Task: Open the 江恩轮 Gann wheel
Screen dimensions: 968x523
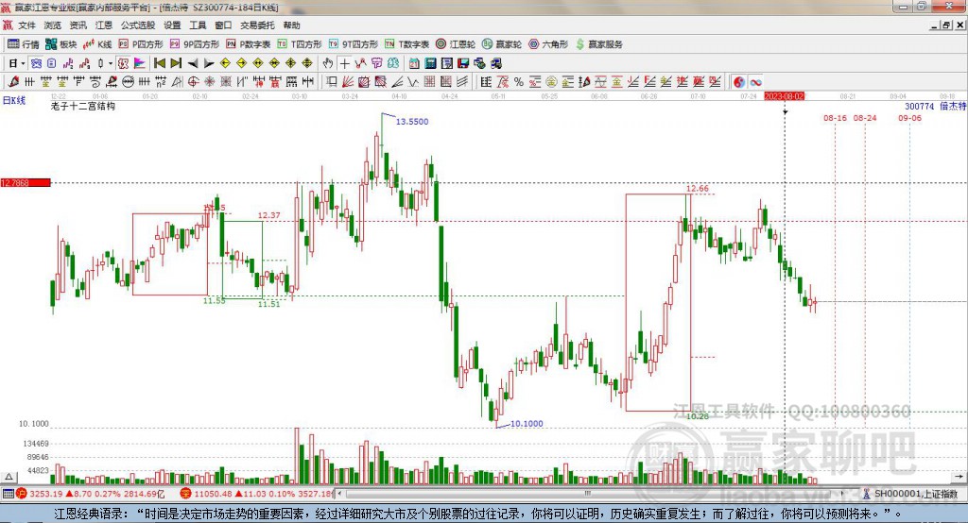Action: 455,44
